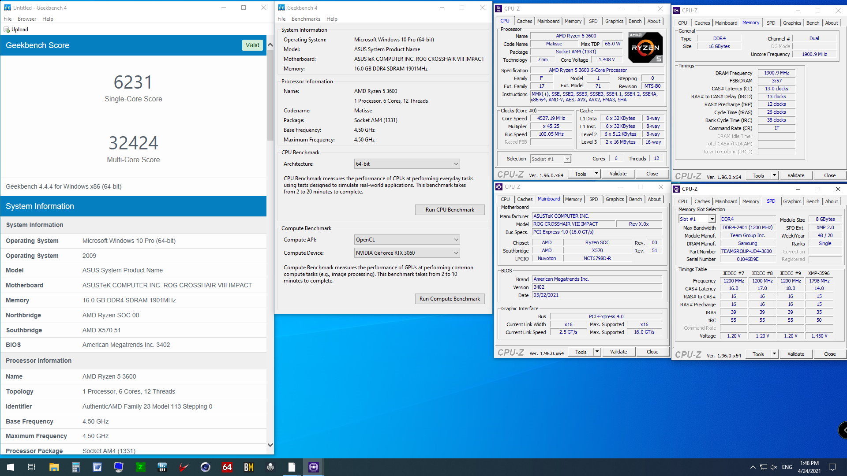
Task: Open File Explorer from the taskbar
Action: (54, 467)
